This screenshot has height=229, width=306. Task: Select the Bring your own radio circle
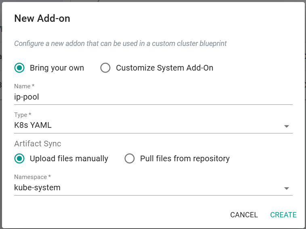click(19, 68)
